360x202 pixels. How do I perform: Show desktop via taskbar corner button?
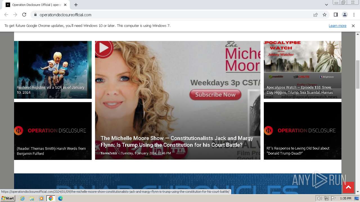[x=357, y=198]
